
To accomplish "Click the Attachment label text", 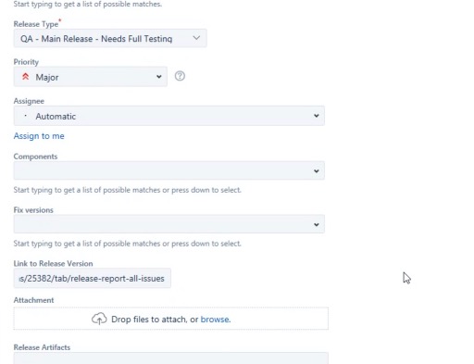I will (33, 300).
